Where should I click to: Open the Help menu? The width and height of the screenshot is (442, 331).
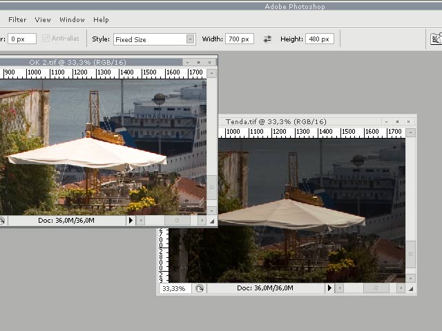pos(101,20)
